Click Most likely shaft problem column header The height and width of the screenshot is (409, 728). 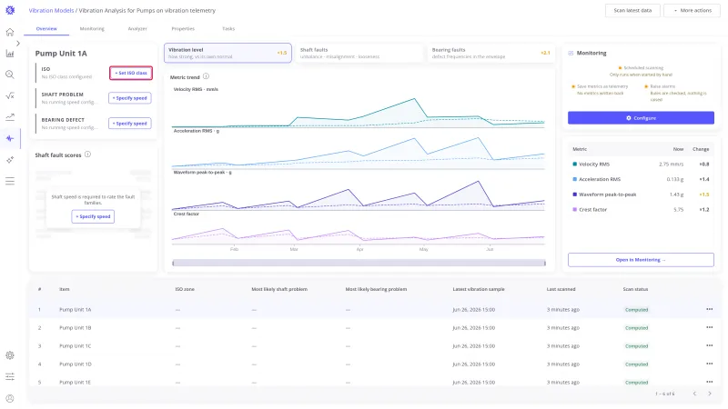click(x=279, y=289)
